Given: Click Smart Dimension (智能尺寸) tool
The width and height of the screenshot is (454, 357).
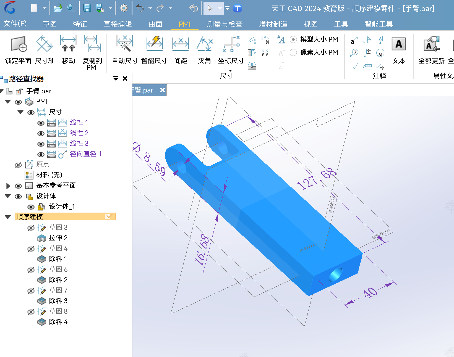Looking at the screenshot, I should coord(154,50).
